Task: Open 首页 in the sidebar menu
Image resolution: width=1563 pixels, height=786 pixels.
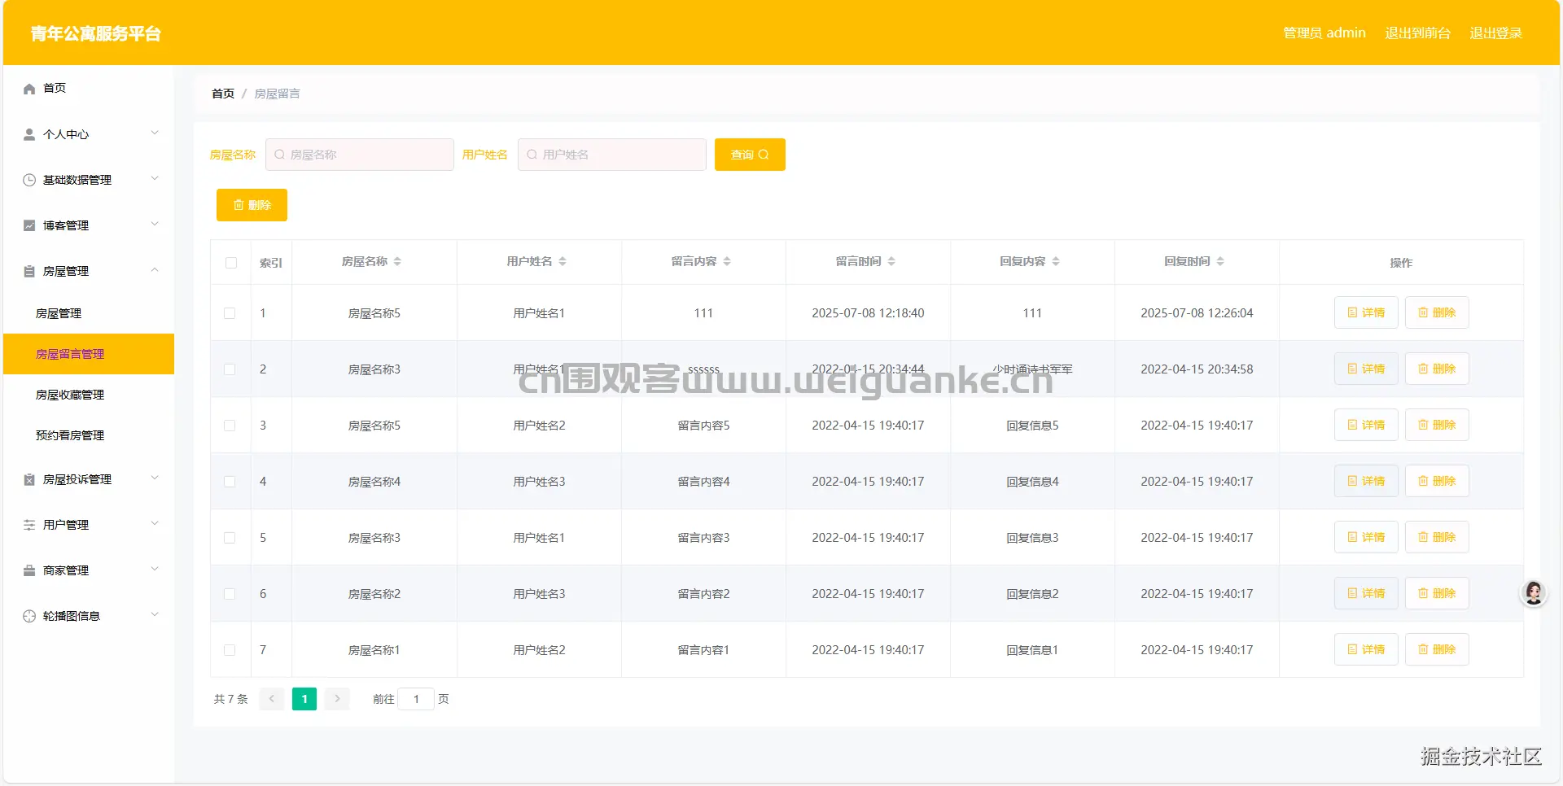Action: coord(89,88)
